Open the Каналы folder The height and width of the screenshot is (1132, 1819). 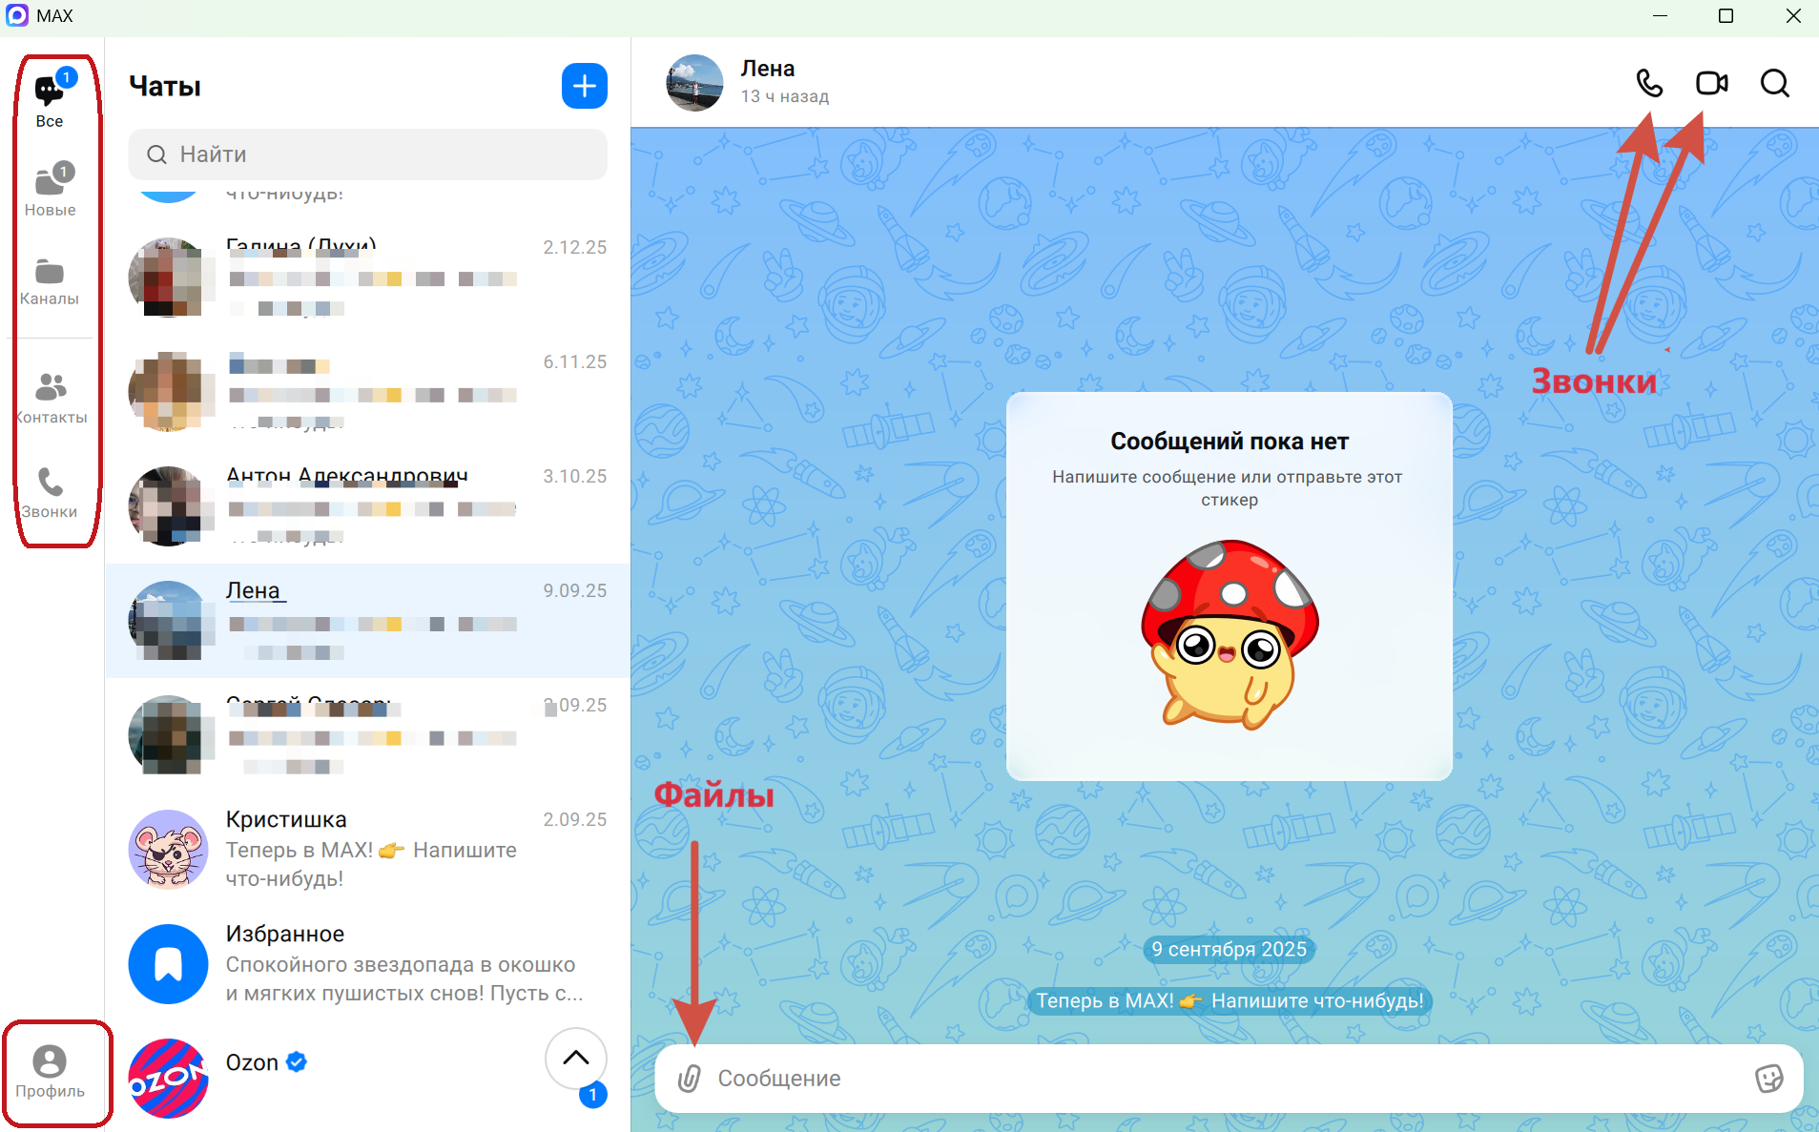click(50, 280)
